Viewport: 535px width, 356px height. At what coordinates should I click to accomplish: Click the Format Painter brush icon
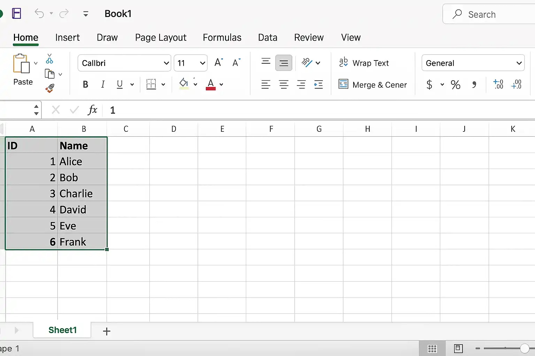(x=50, y=88)
